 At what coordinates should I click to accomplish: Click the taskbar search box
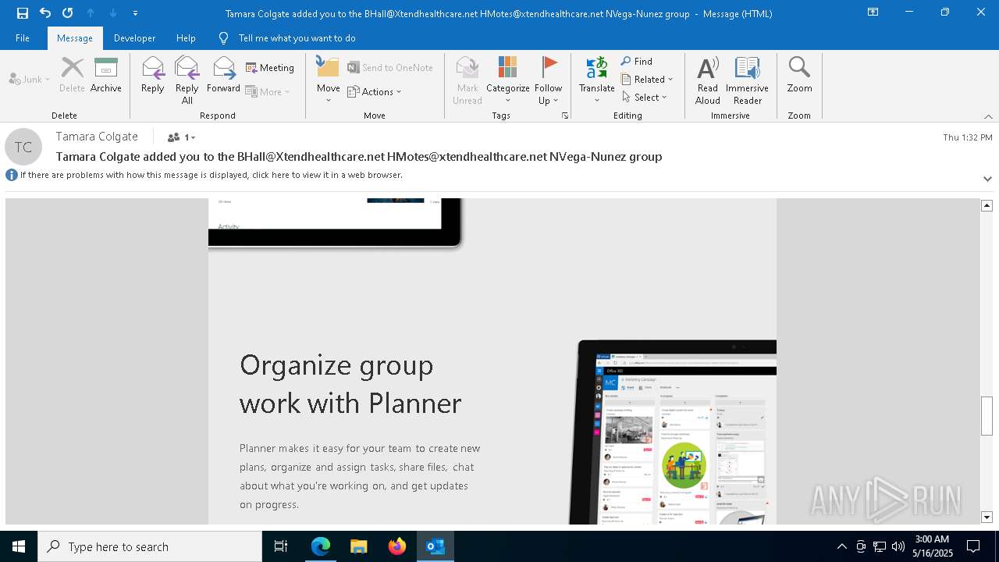tap(150, 546)
